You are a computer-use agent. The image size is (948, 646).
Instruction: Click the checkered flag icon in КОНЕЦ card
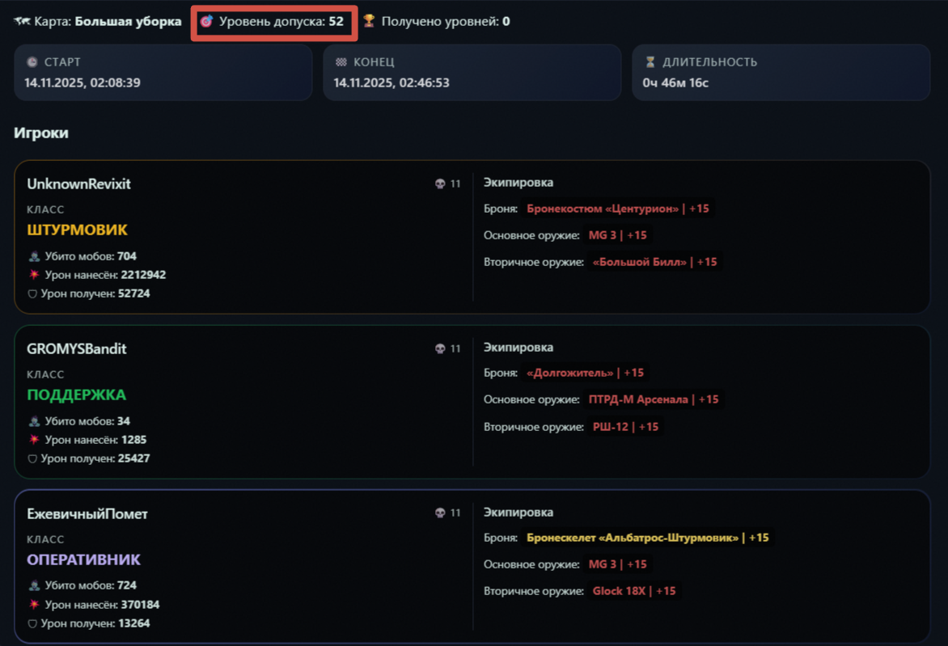tap(341, 62)
